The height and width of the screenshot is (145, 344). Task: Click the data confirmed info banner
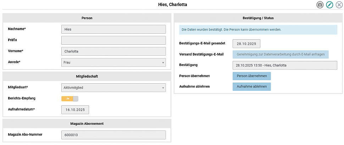(258, 29)
